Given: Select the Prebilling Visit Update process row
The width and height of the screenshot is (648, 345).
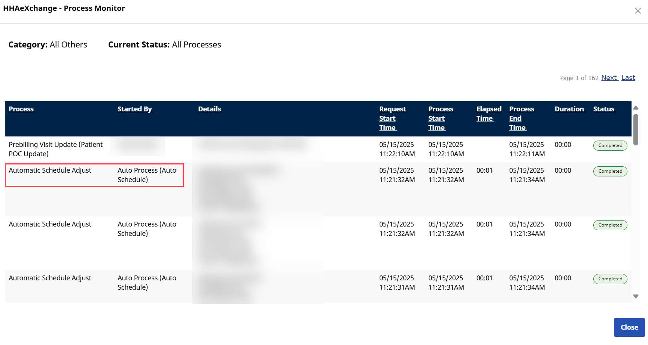Looking at the screenshot, I should (x=55, y=149).
